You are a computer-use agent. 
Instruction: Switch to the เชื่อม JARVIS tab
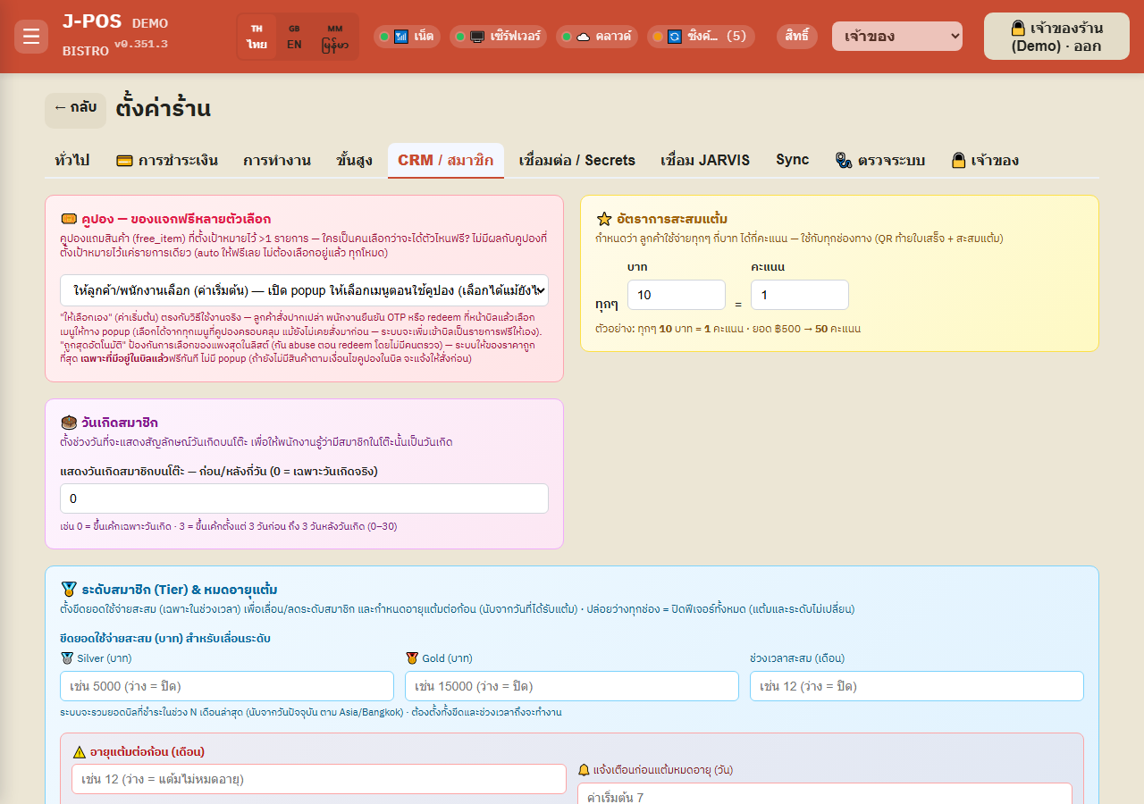coord(705,161)
